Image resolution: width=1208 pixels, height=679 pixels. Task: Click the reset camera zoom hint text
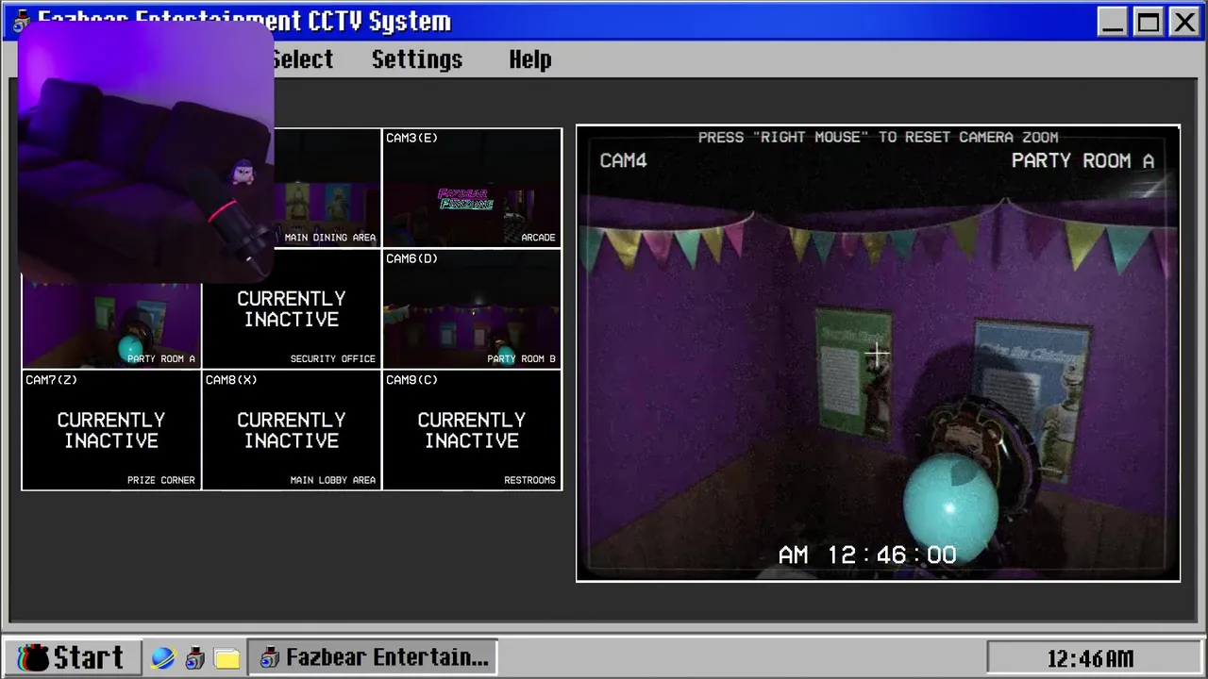[878, 137]
